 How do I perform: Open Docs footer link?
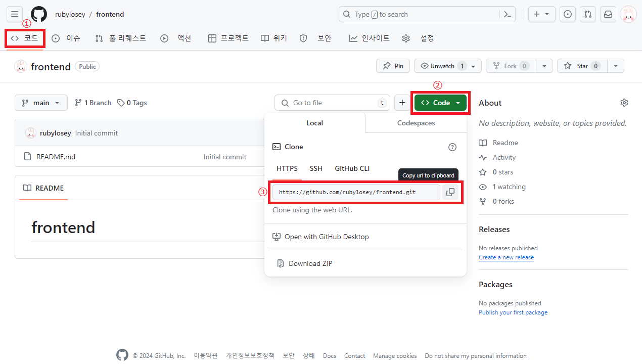(330, 356)
